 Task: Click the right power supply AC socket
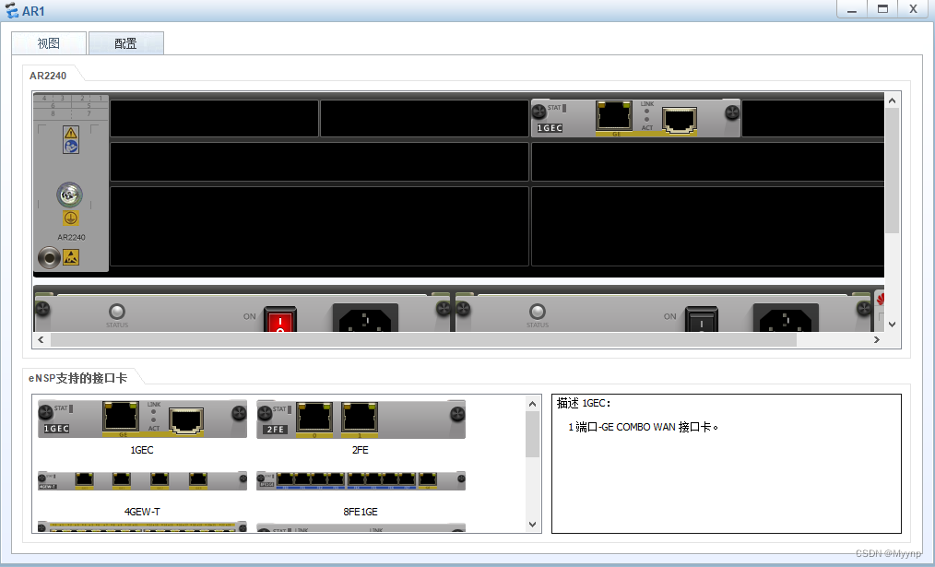tap(786, 318)
